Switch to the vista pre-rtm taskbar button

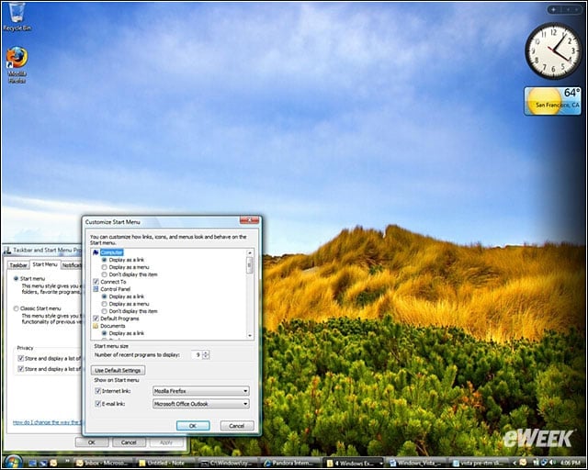[478, 463]
